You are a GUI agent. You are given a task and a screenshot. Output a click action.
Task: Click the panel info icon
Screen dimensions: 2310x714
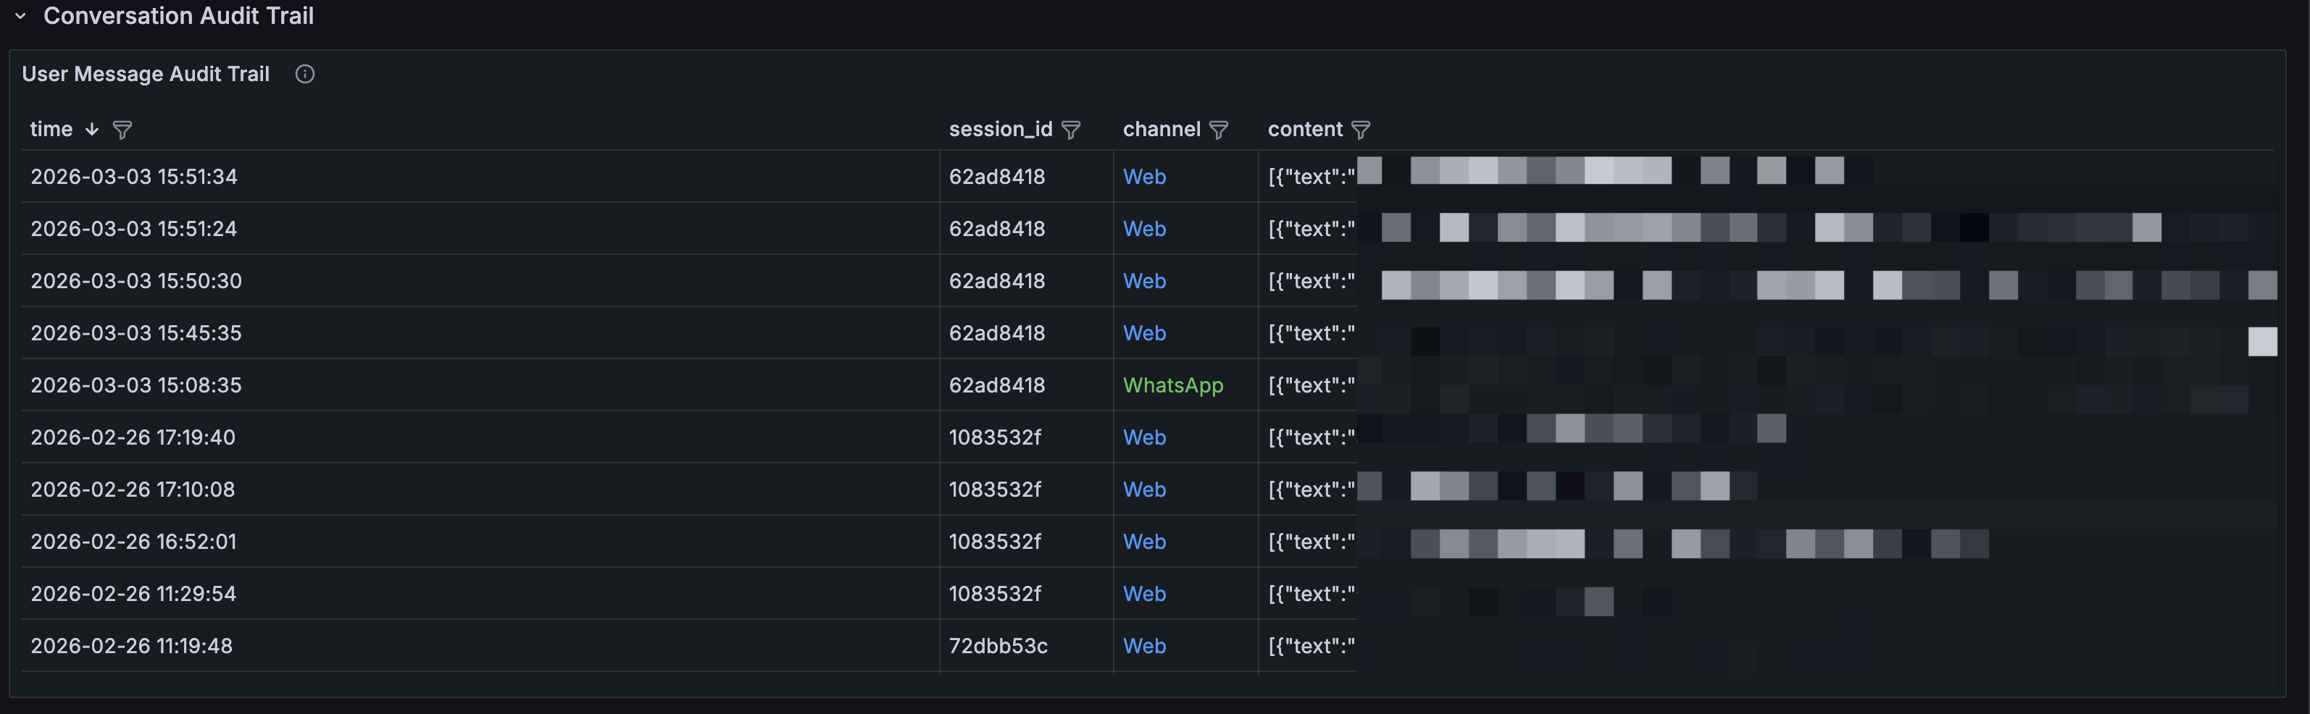click(305, 75)
